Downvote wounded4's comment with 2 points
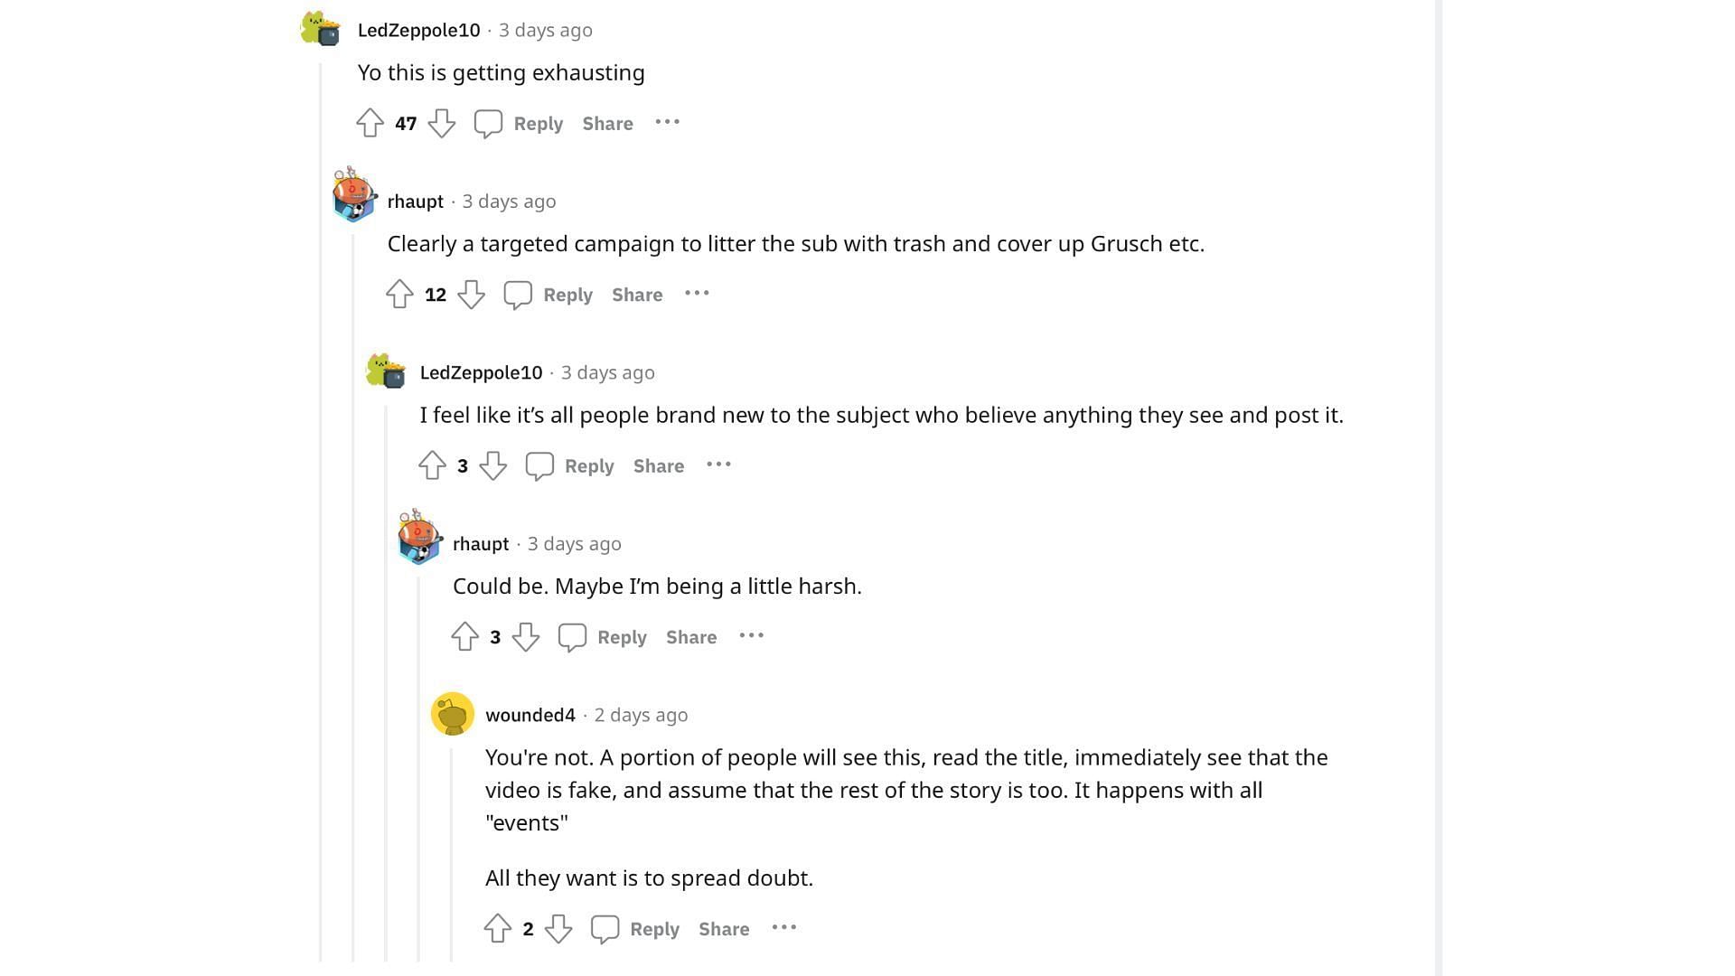The width and height of the screenshot is (1735, 976). point(558,928)
